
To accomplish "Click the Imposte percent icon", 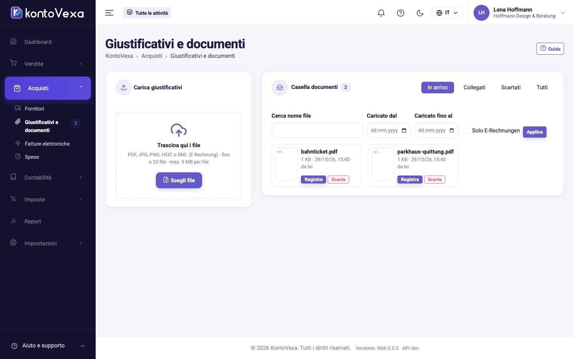I will tap(13, 199).
